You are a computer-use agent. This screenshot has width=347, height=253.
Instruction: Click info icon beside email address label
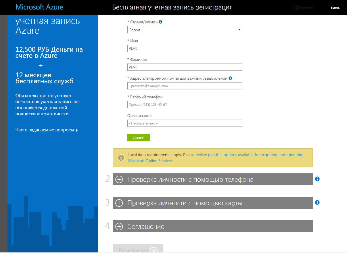[x=230, y=78]
